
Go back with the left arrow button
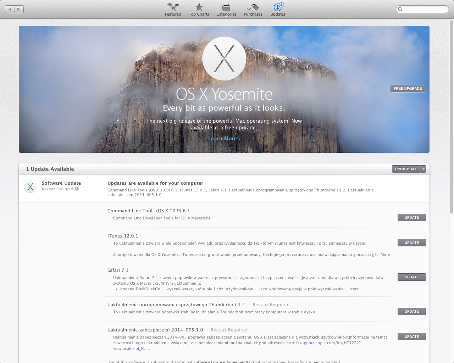(x=10, y=9)
